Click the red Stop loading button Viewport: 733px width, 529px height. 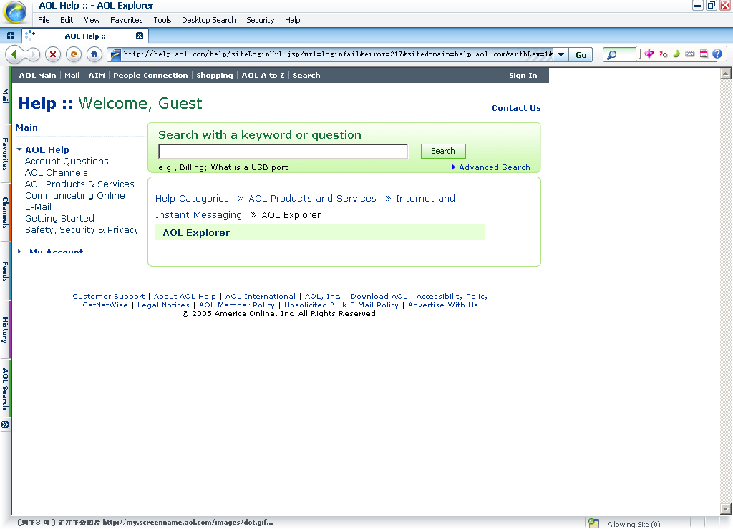pyautogui.click(x=53, y=54)
